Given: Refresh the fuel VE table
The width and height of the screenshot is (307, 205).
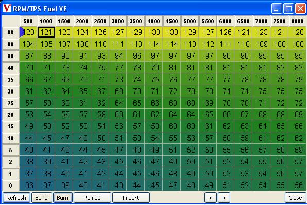Looking at the screenshot, I should pyautogui.click(x=16, y=198).
